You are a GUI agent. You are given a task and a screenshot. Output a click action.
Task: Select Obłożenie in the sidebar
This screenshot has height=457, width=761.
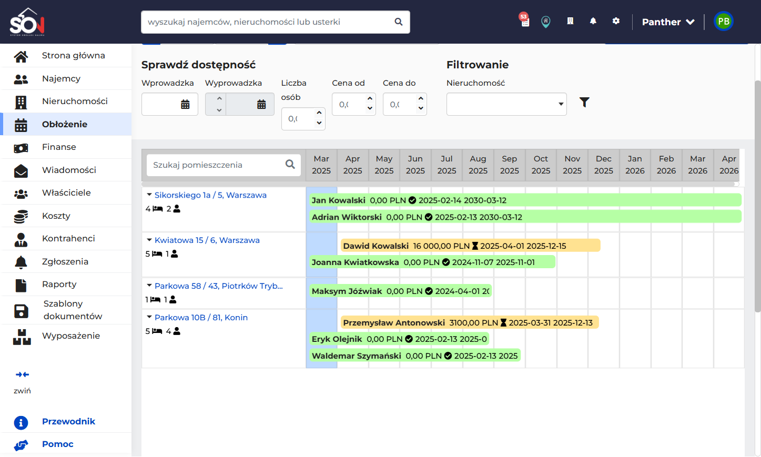click(66, 125)
